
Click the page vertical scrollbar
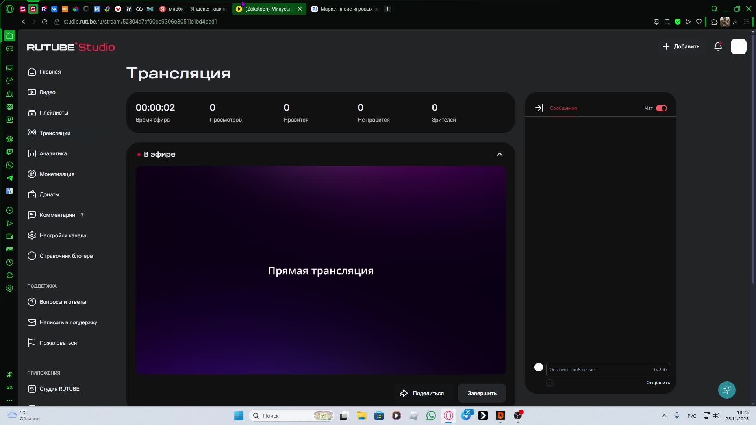[x=753, y=157]
